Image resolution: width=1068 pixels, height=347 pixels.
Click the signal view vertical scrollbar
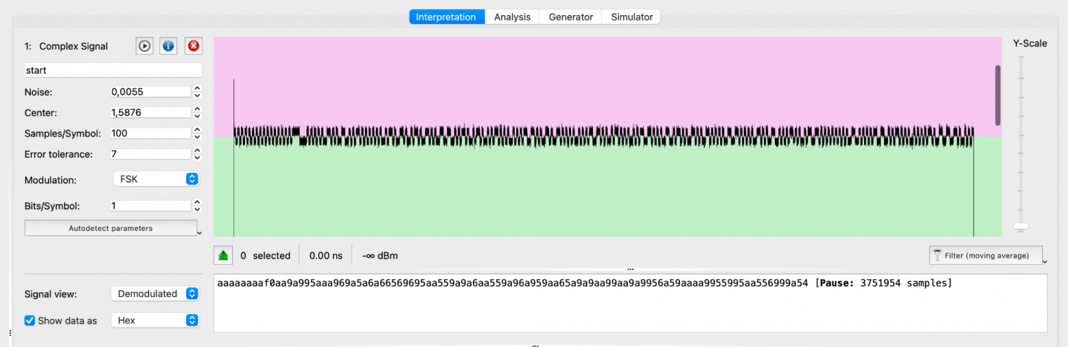pos(997,95)
